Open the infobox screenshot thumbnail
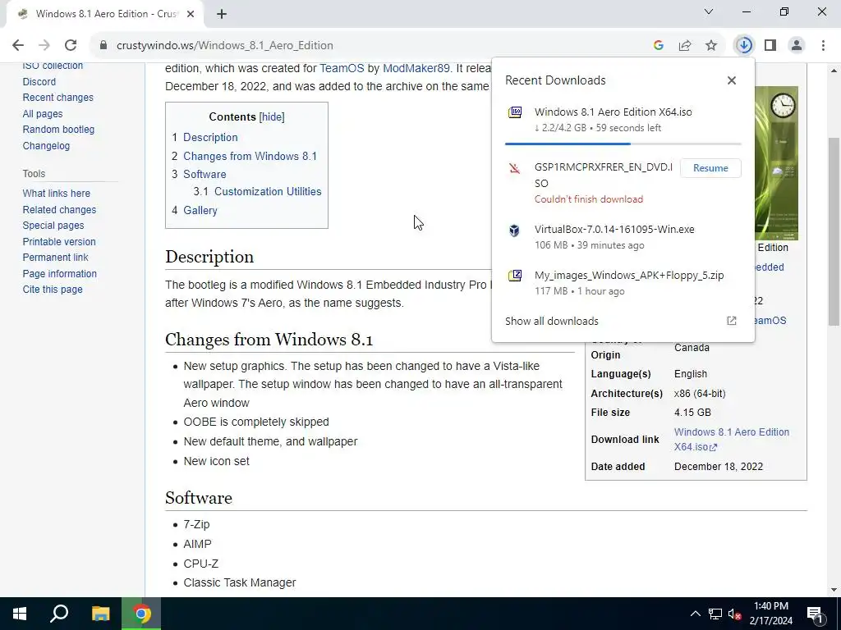Image resolution: width=841 pixels, height=630 pixels. click(776, 163)
